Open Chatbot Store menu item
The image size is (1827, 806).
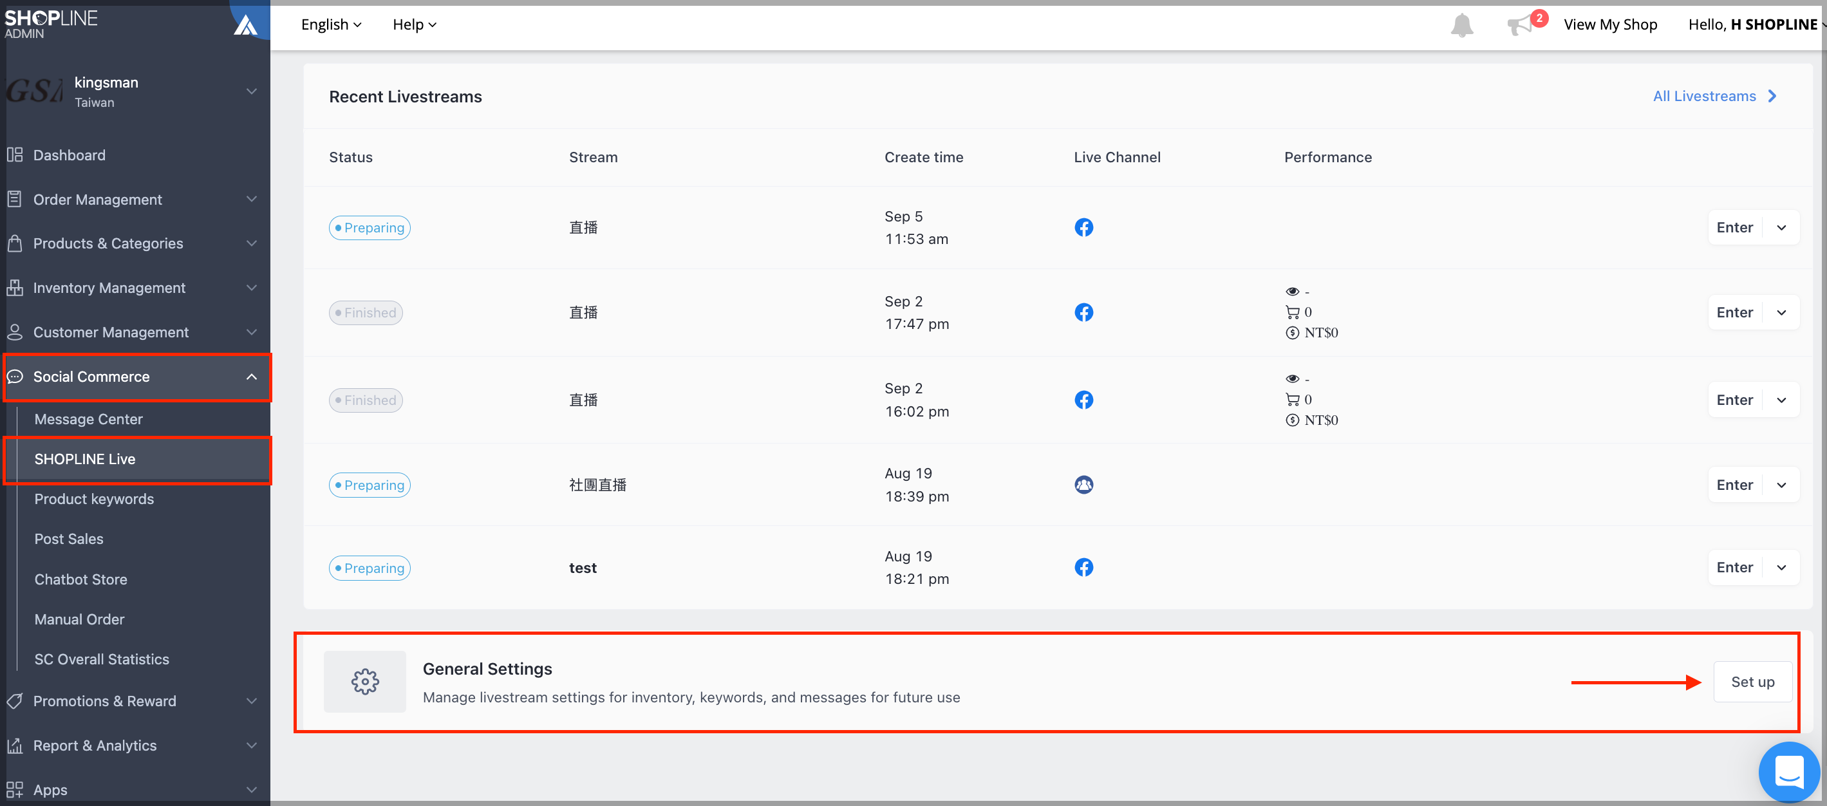81,579
